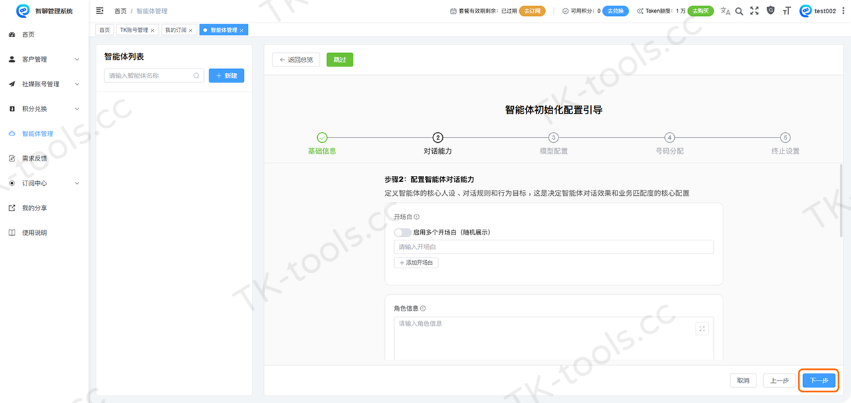Screen dimensions: 851x403
Task: Click info icon beside 开场白
Action: (417, 217)
